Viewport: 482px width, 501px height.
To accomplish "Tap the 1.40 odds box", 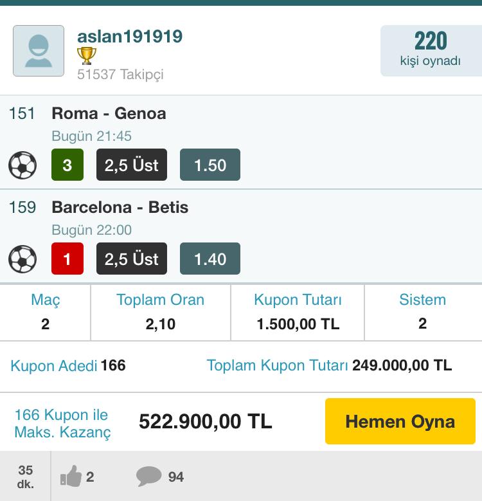I will (210, 259).
